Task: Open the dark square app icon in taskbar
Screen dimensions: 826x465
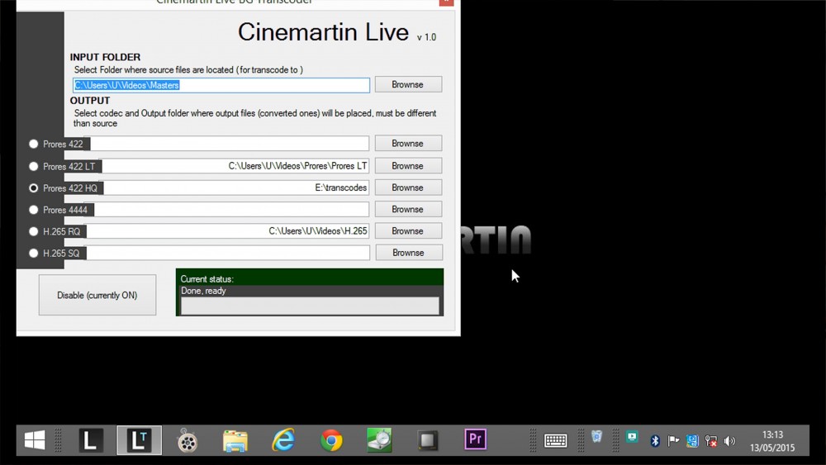Action: (427, 440)
